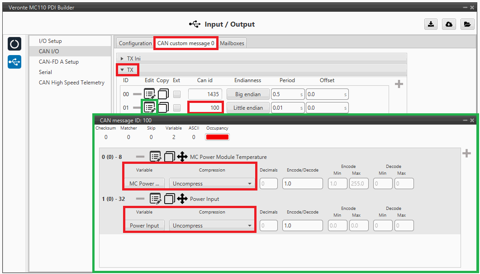Click the Power Input variable button

tap(144, 226)
